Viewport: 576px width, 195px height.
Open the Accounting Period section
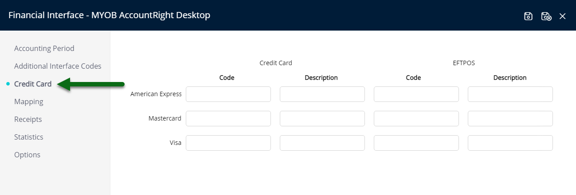(x=44, y=48)
